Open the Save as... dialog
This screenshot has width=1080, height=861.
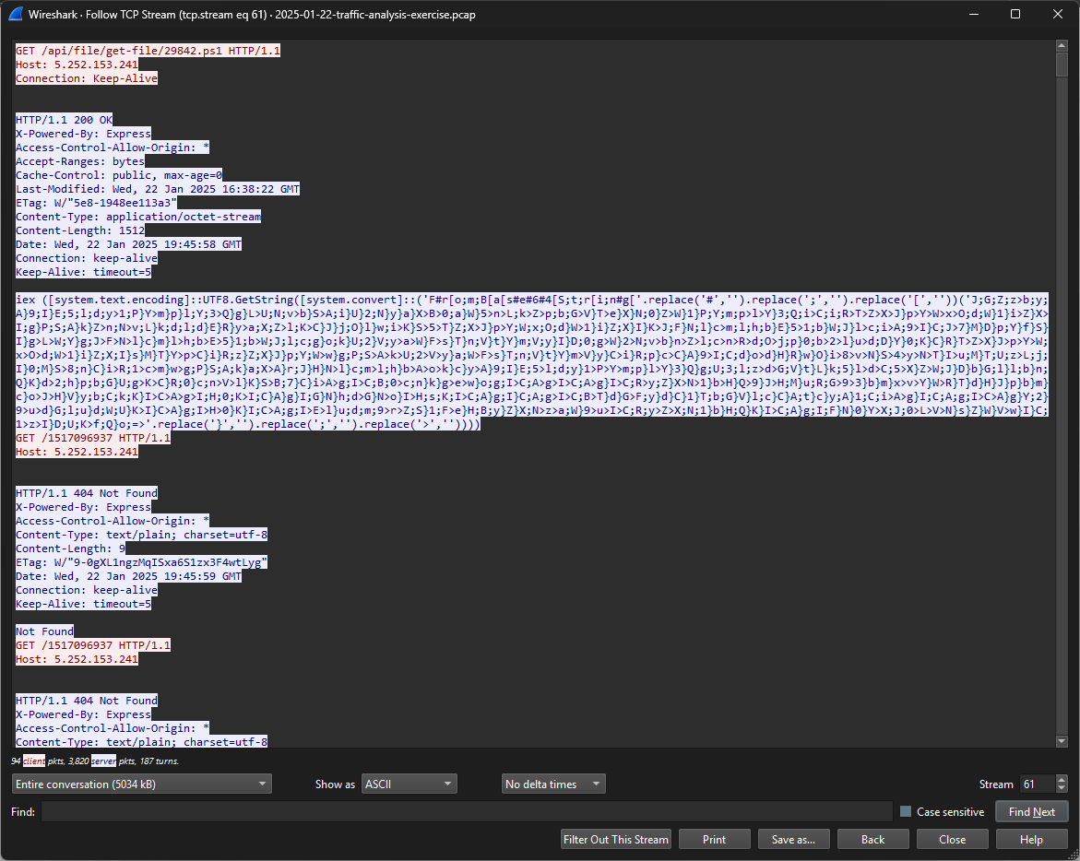point(793,840)
